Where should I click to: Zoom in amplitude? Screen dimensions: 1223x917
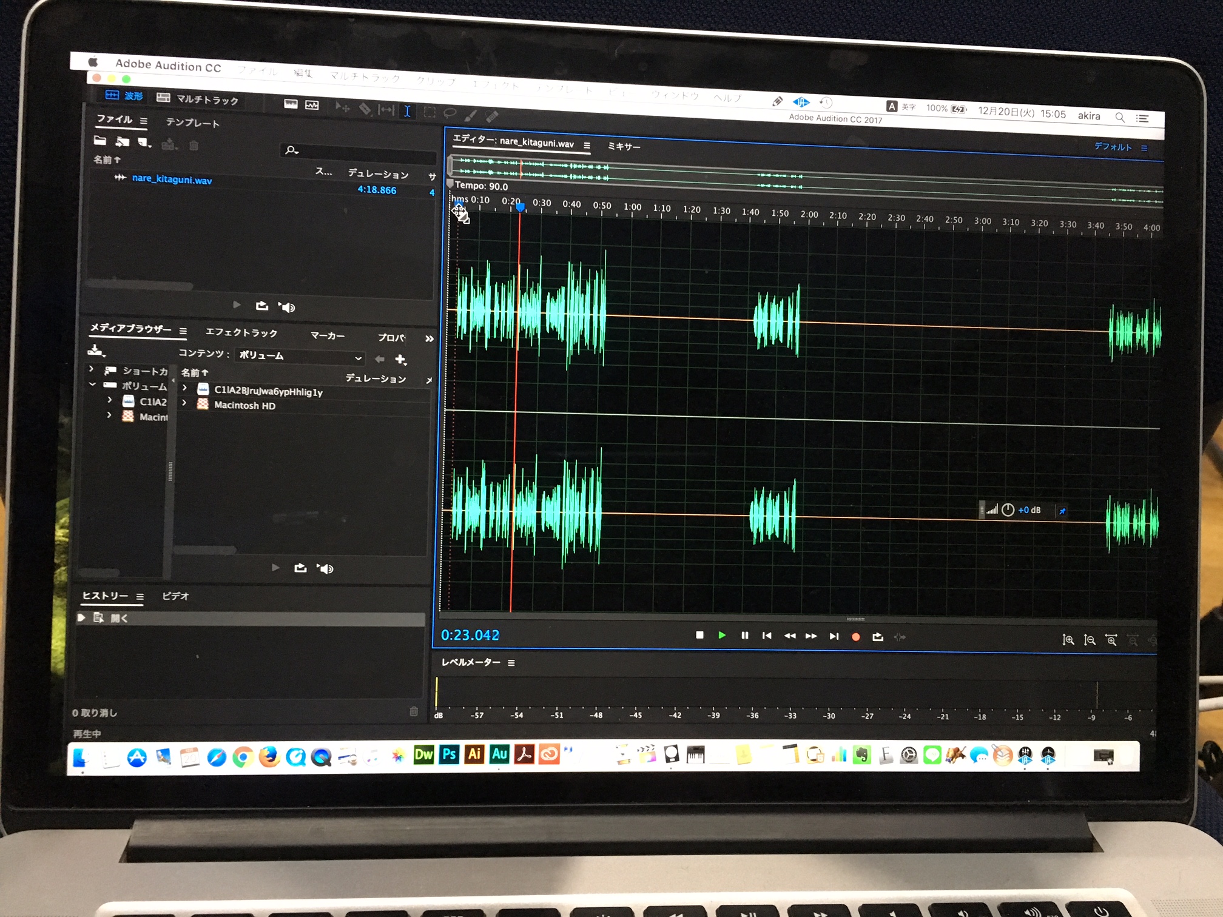tap(1068, 640)
